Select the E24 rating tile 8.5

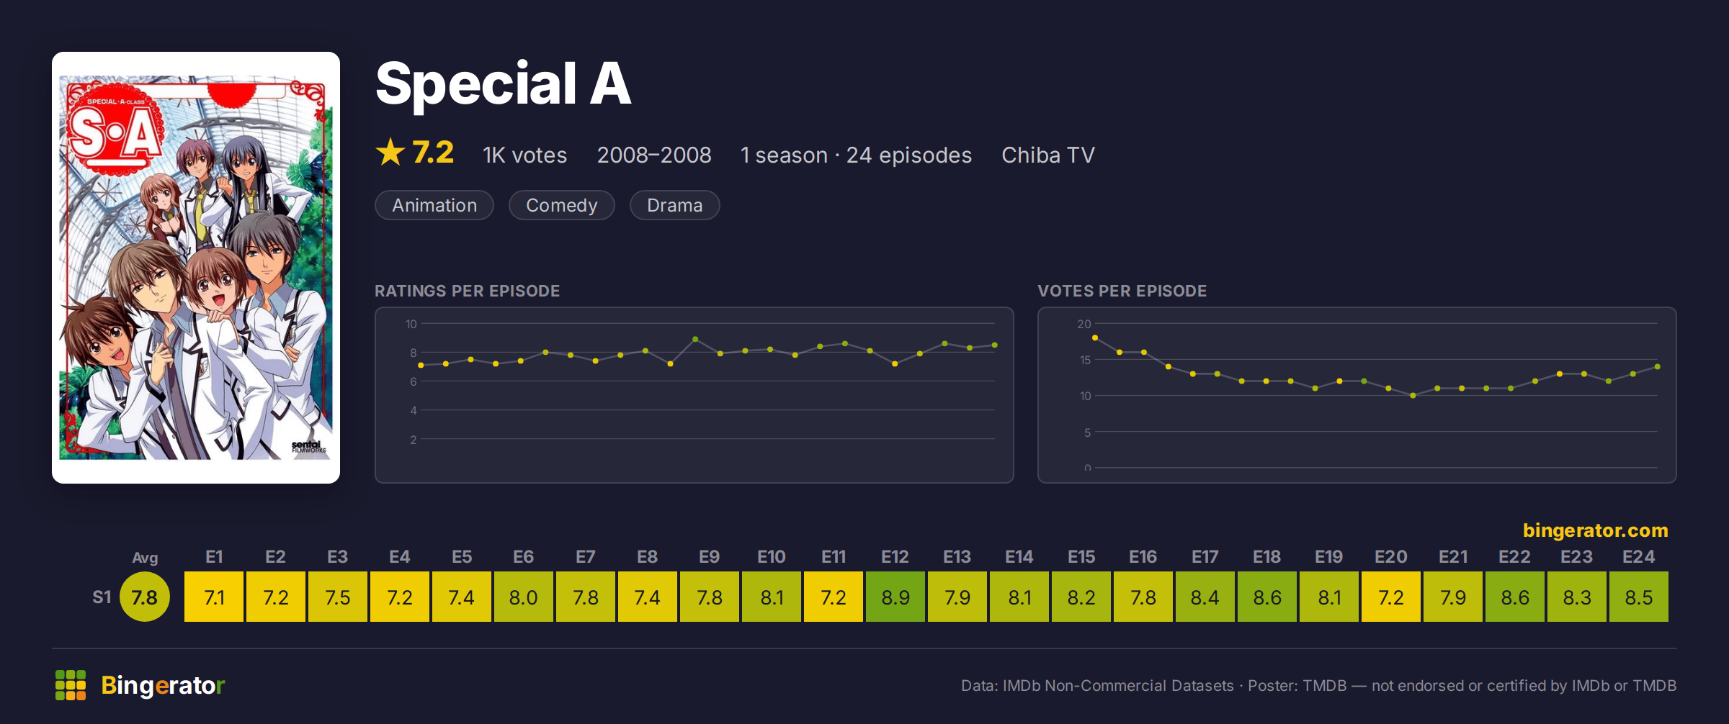(x=1639, y=597)
